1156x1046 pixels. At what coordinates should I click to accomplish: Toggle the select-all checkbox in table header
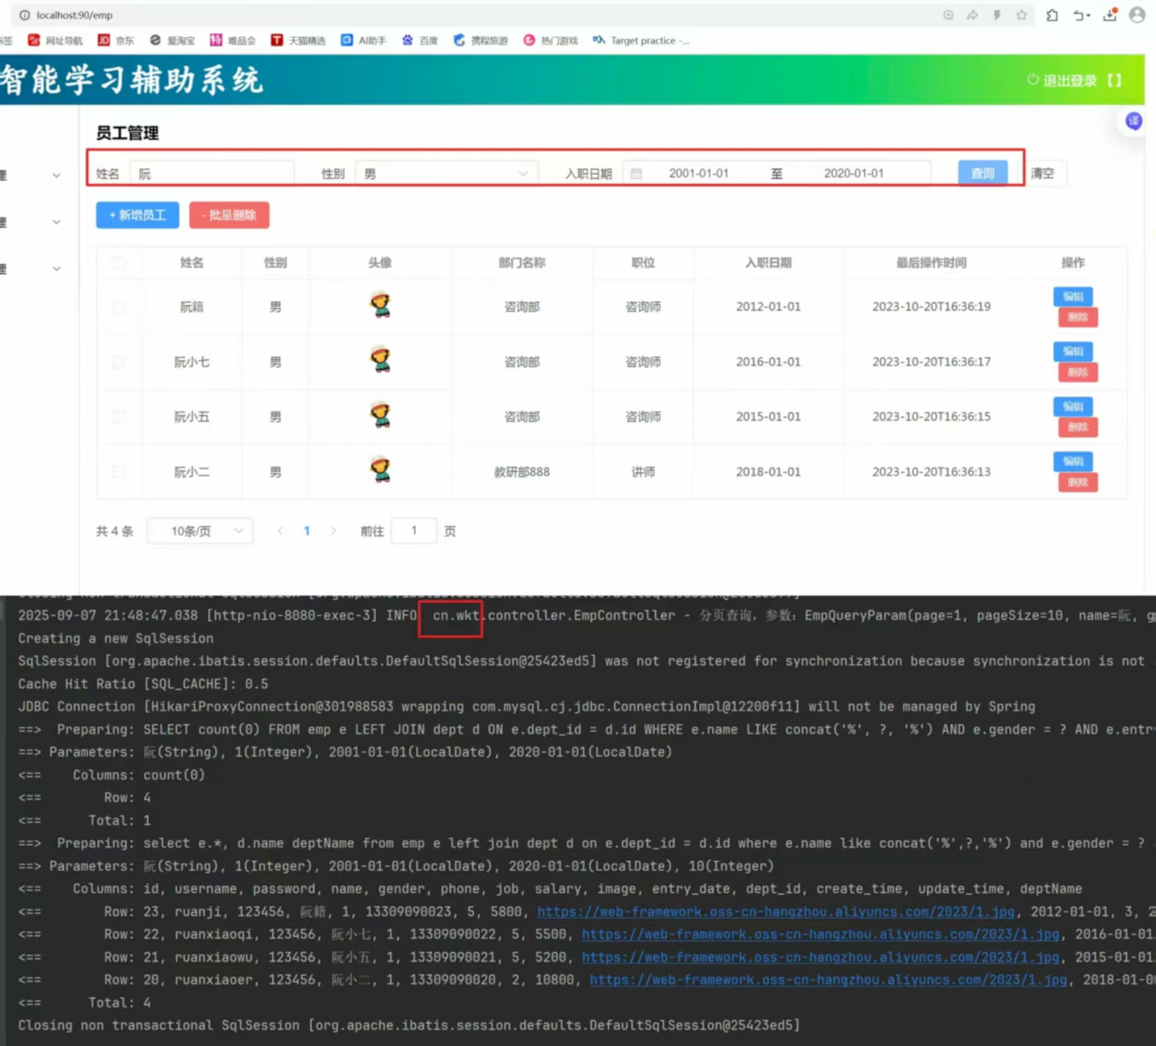pos(119,263)
